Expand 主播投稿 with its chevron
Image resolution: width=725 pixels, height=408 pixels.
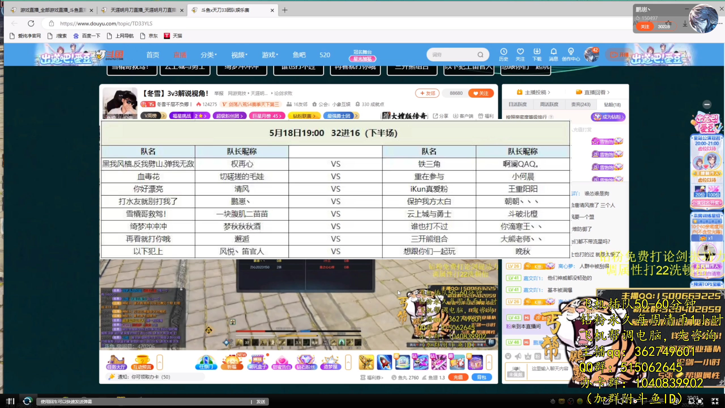pyautogui.click(x=534, y=92)
